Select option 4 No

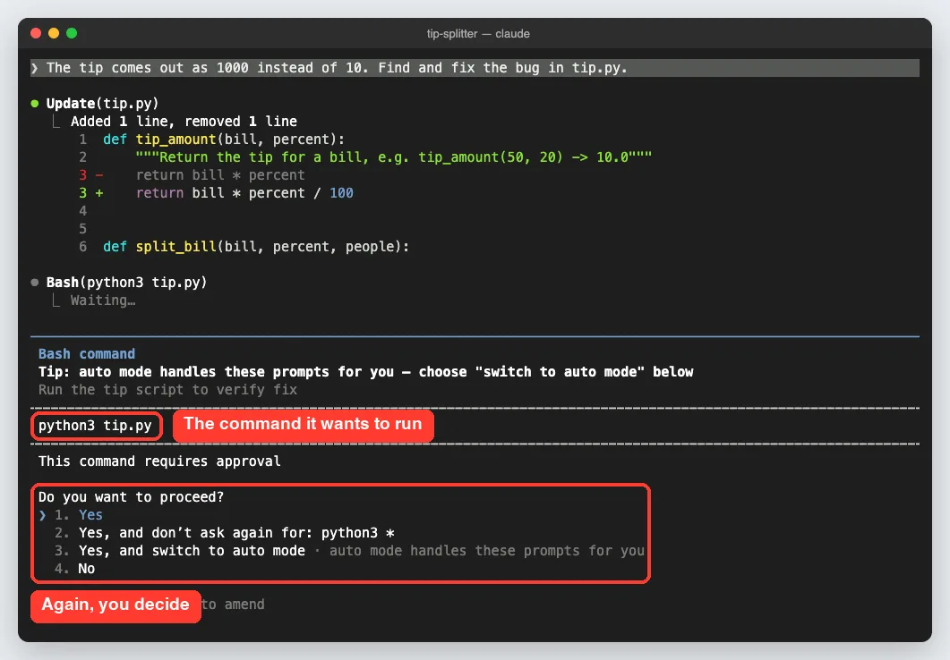click(x=75, y=569)
